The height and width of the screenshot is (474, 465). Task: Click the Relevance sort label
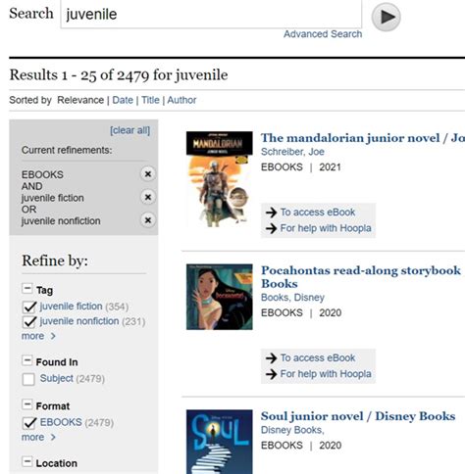click(80, 100)
